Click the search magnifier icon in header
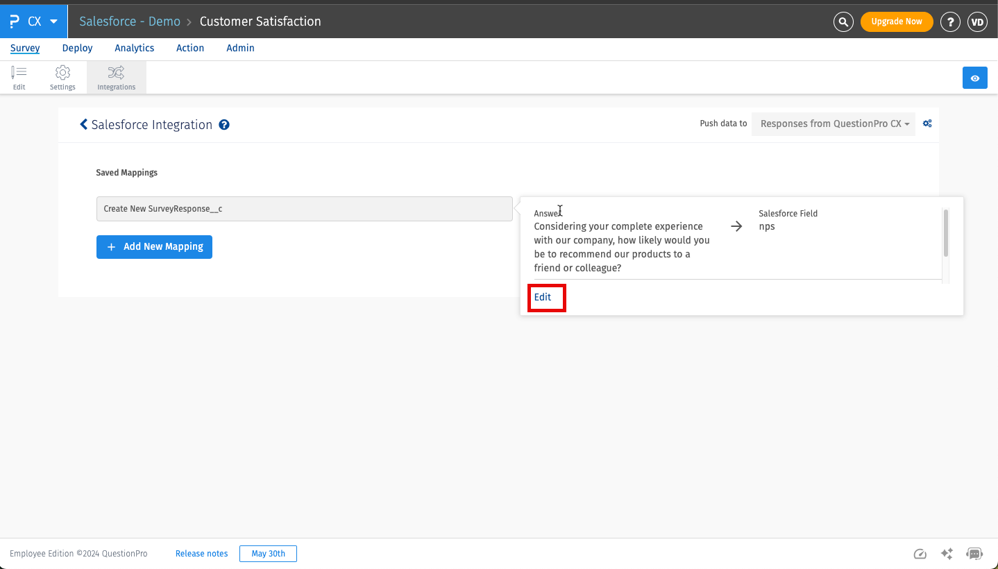The image size is (998, 569). coord(843,22)
